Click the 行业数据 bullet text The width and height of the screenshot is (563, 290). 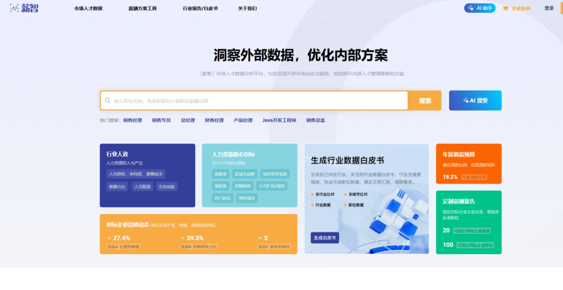point(323,205)
